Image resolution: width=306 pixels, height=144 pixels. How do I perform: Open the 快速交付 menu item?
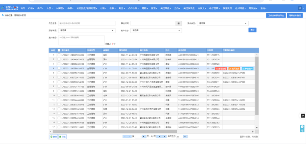click(228, 8)
